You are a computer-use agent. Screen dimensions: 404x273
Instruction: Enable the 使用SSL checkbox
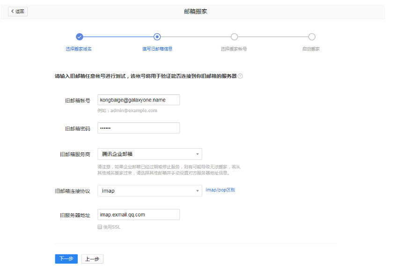point(100,227)
